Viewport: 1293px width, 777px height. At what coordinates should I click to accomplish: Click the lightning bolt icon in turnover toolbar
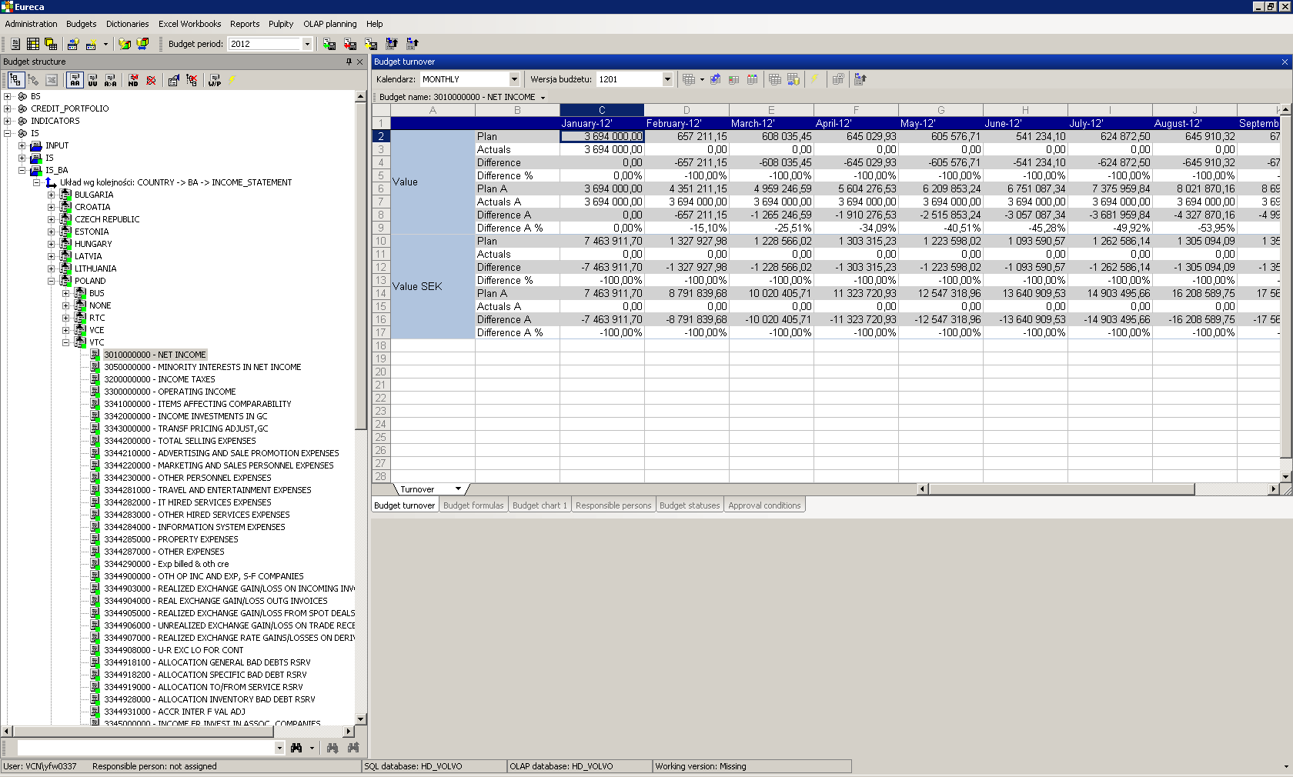coord(814,79)
